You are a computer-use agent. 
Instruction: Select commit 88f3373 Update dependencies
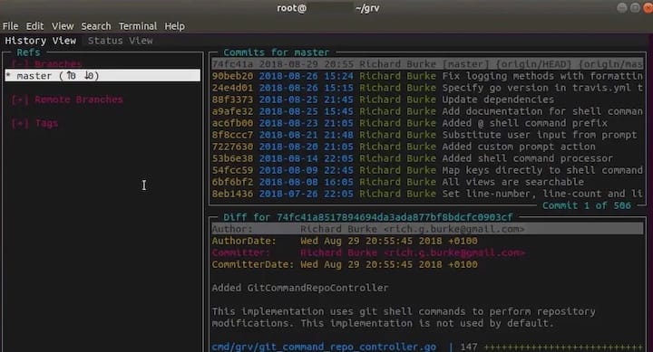point(427,100)
